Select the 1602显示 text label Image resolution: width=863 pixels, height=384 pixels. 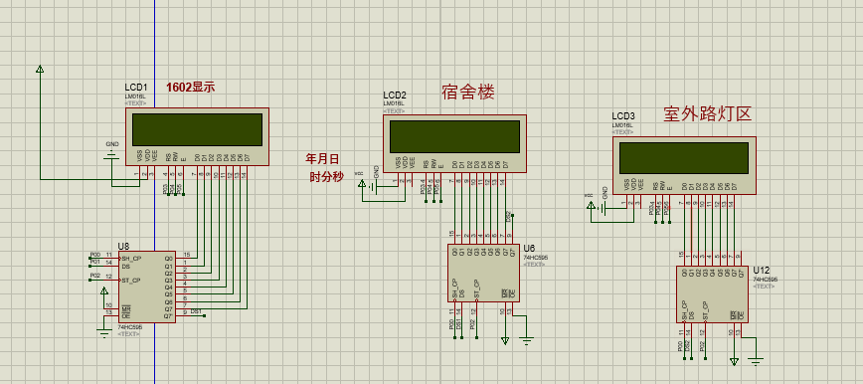point(191,87)
